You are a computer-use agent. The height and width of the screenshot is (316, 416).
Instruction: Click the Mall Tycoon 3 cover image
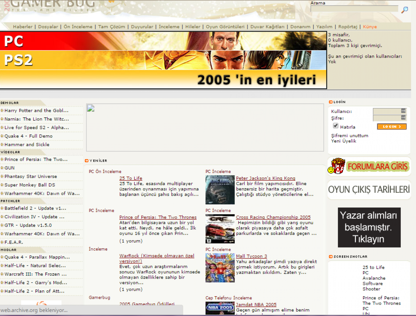pyautogui.click(x=220, y=268)
